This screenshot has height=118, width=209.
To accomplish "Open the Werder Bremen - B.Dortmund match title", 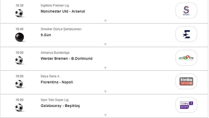I will pos(67,58).
